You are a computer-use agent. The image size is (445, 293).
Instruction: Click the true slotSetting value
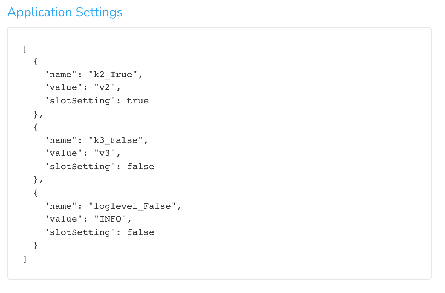138,101
